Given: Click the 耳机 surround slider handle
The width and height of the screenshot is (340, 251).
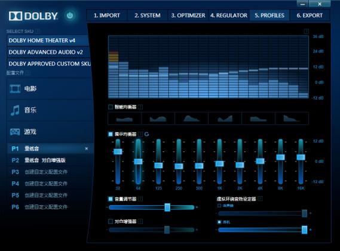Looking at the screenshot, I should point(305,230).
